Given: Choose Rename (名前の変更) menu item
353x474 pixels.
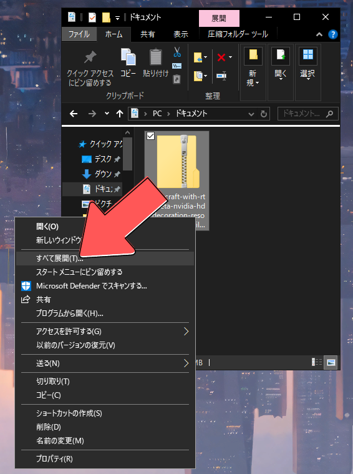Looking at the screenshot, I should [105, 441].
